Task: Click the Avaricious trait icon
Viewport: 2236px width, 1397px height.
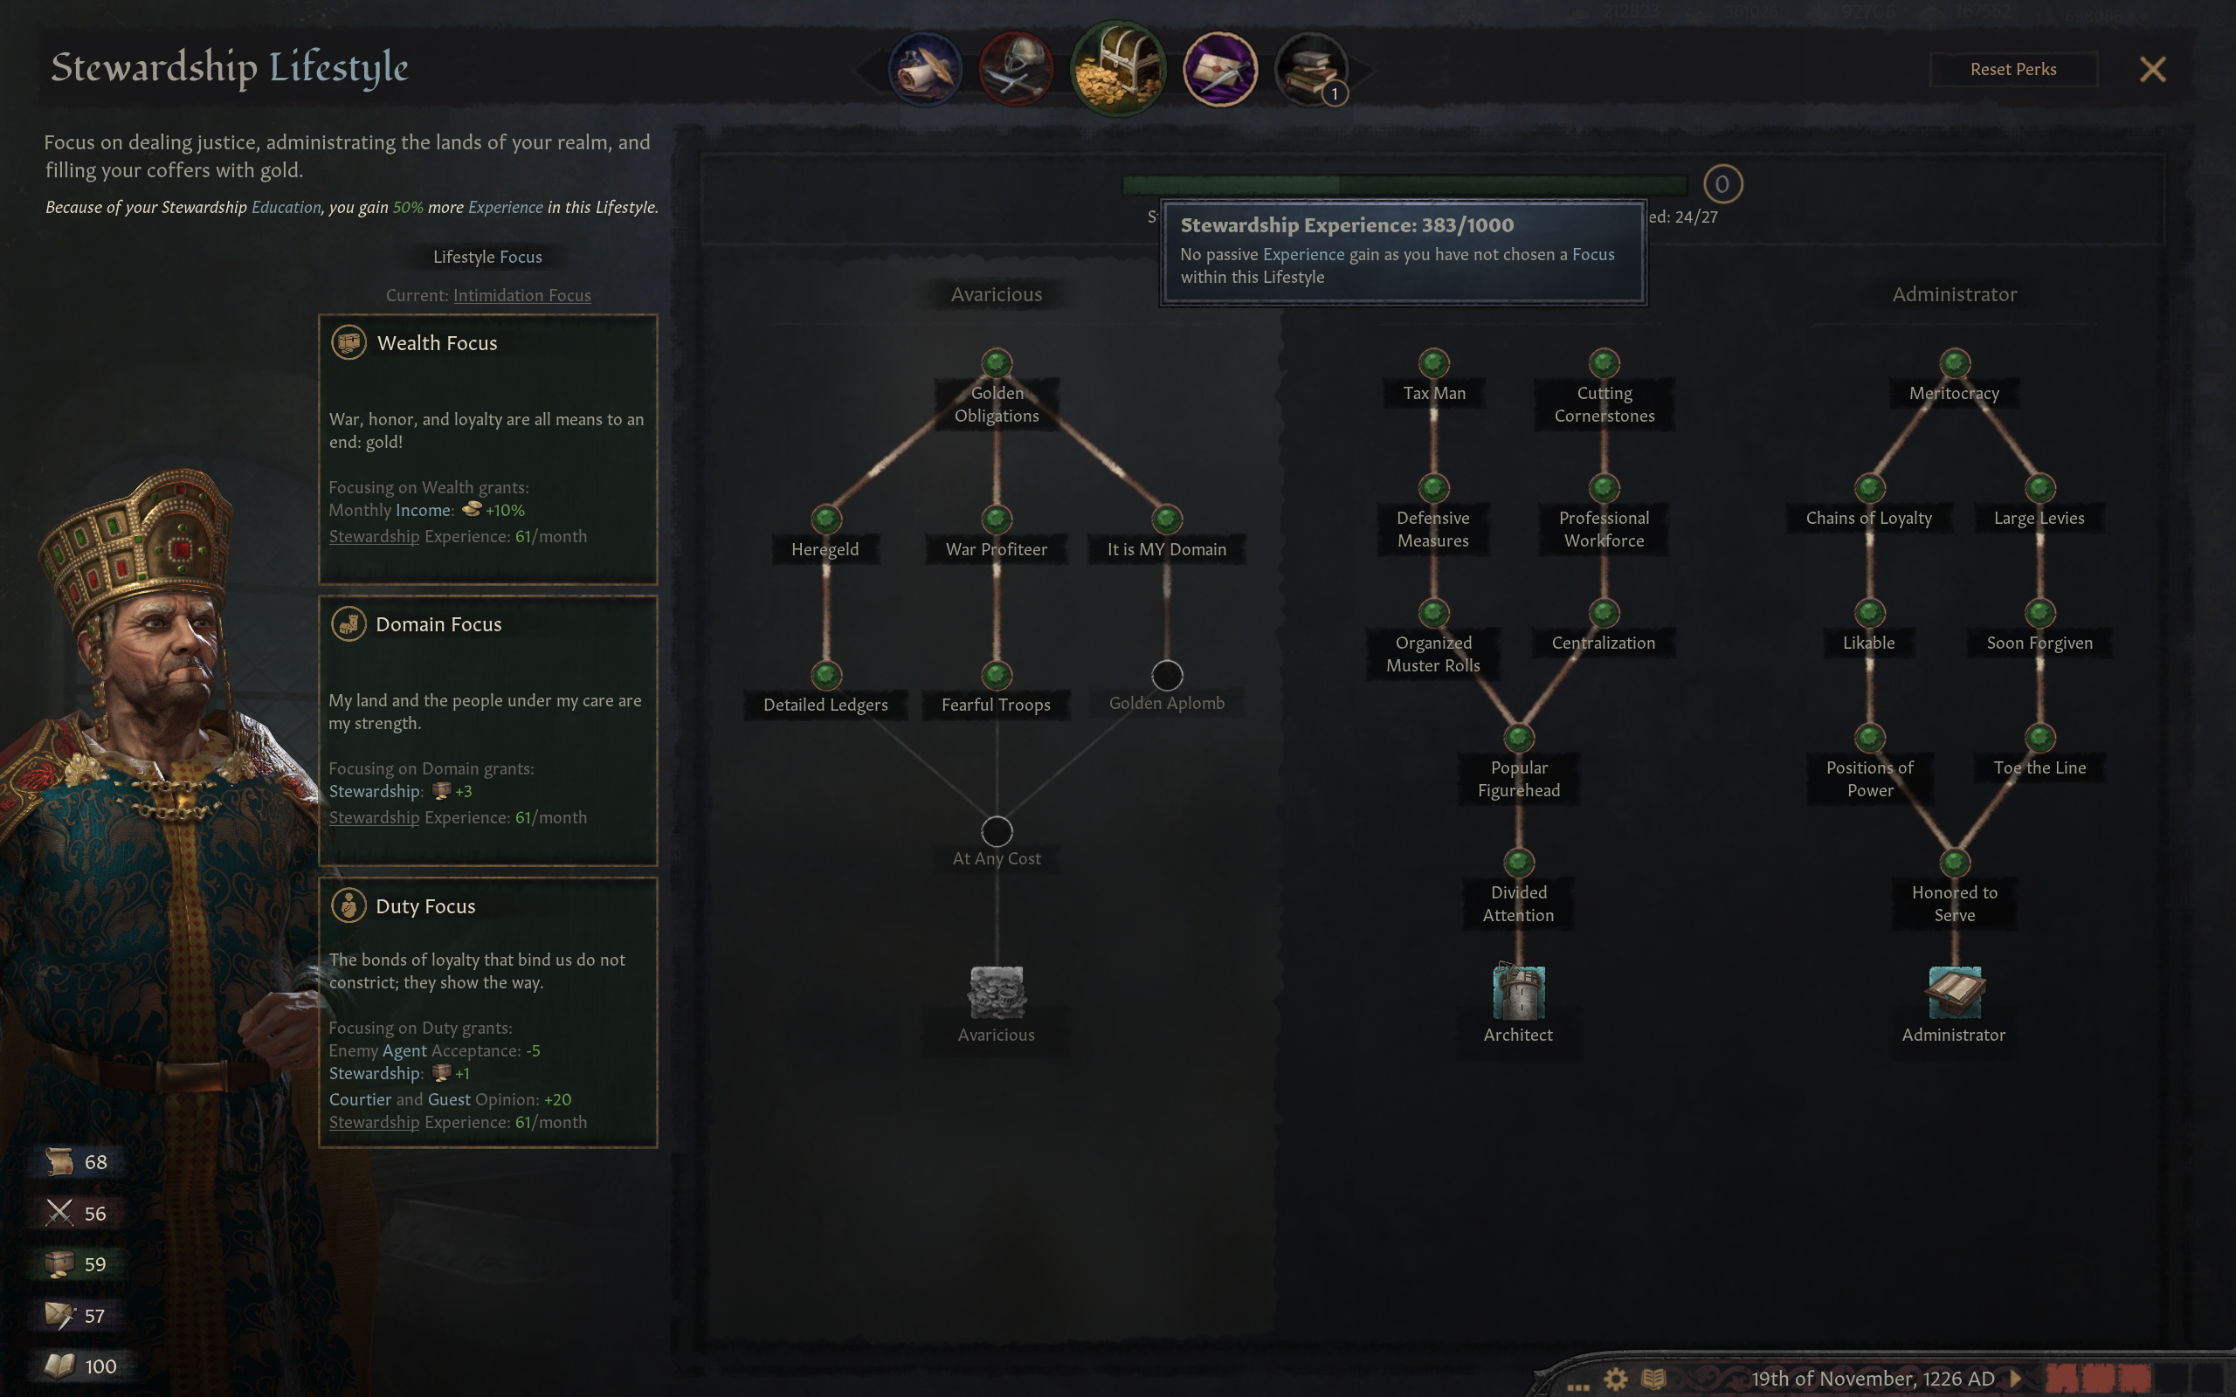Action: [996, 991]
